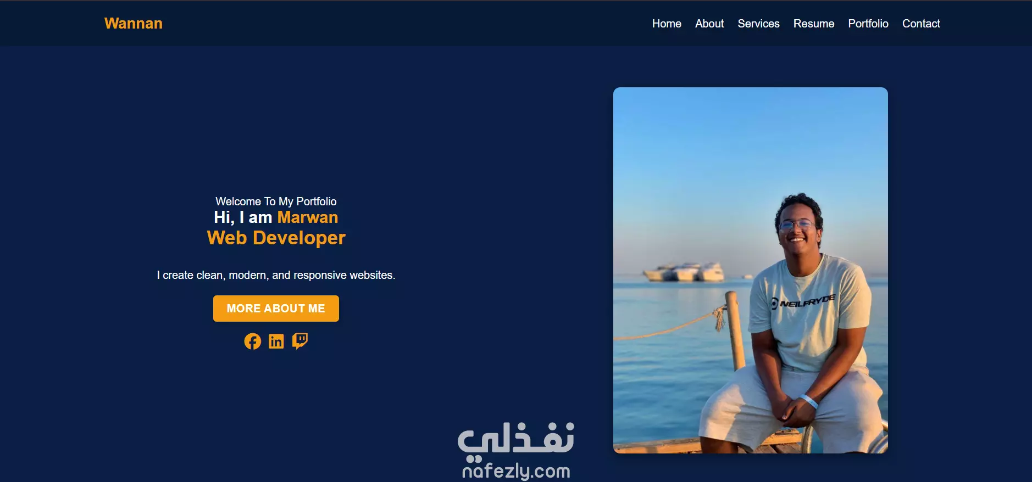1032x482 pixels.
Task: Click the Web Developer heading
Action: coord(276,238)
